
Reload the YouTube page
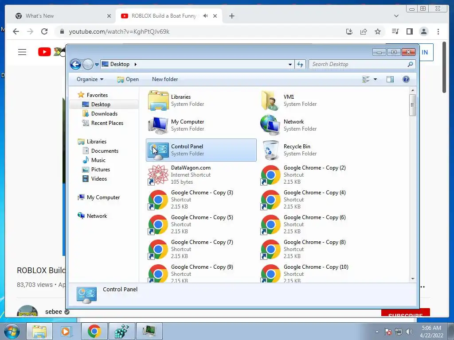tap(44, 31)
